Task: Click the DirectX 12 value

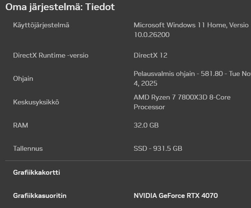Action: click(x=150, y=55)
